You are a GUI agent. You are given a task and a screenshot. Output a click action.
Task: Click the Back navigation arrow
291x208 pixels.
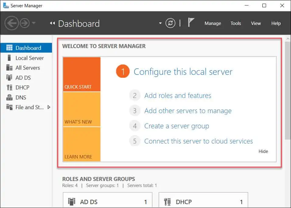12,23
